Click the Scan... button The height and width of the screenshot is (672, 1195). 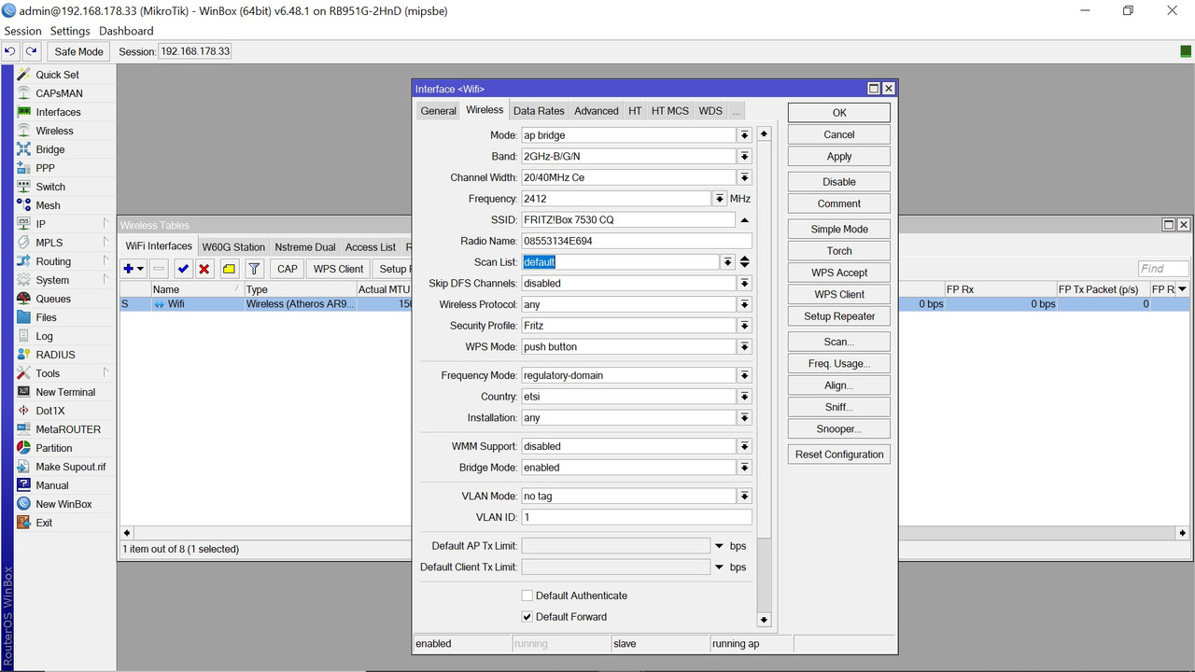tap(839, 342)
